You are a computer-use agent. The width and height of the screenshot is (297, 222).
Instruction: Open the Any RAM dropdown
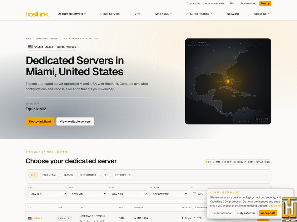click(x=88, y=194)
